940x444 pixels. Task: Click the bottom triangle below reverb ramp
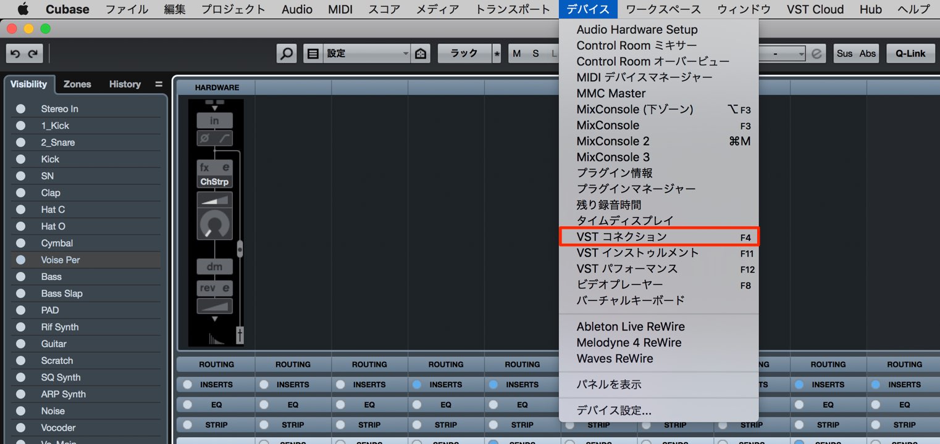pos(215,319)
